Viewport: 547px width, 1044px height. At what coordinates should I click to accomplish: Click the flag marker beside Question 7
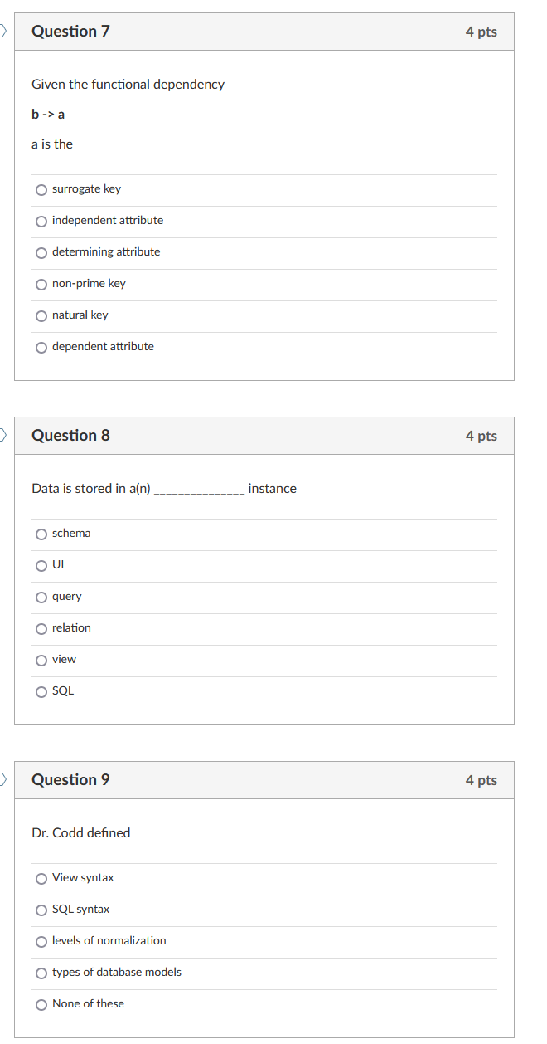coord(3,32)
